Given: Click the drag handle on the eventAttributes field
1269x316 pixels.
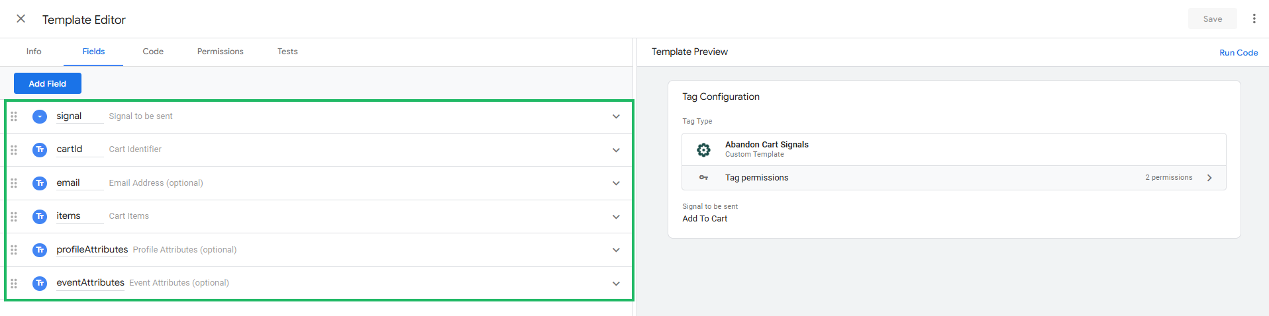Looking at the screenshot, I should tap(14, 283).
